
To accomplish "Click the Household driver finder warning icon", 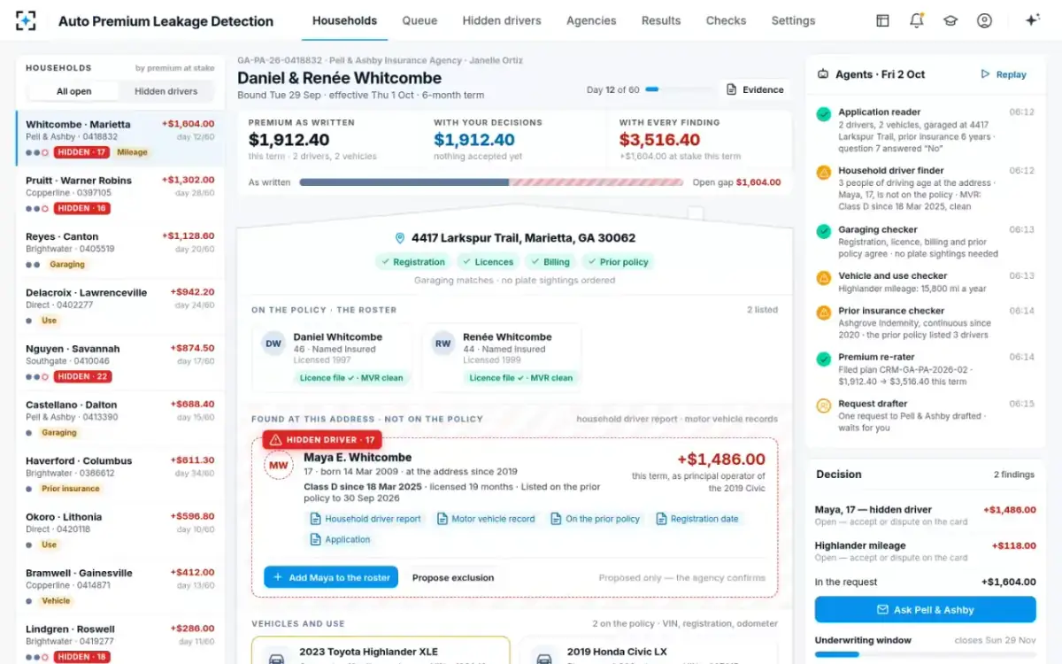I will coord(823,173).
